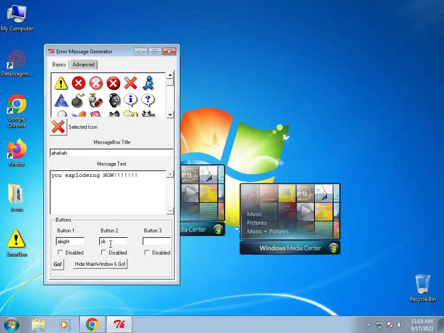Viewport: 444px width, 333px height.
Task: Select the question mark speech bubble icon
Action: click(x=148, y=100)
